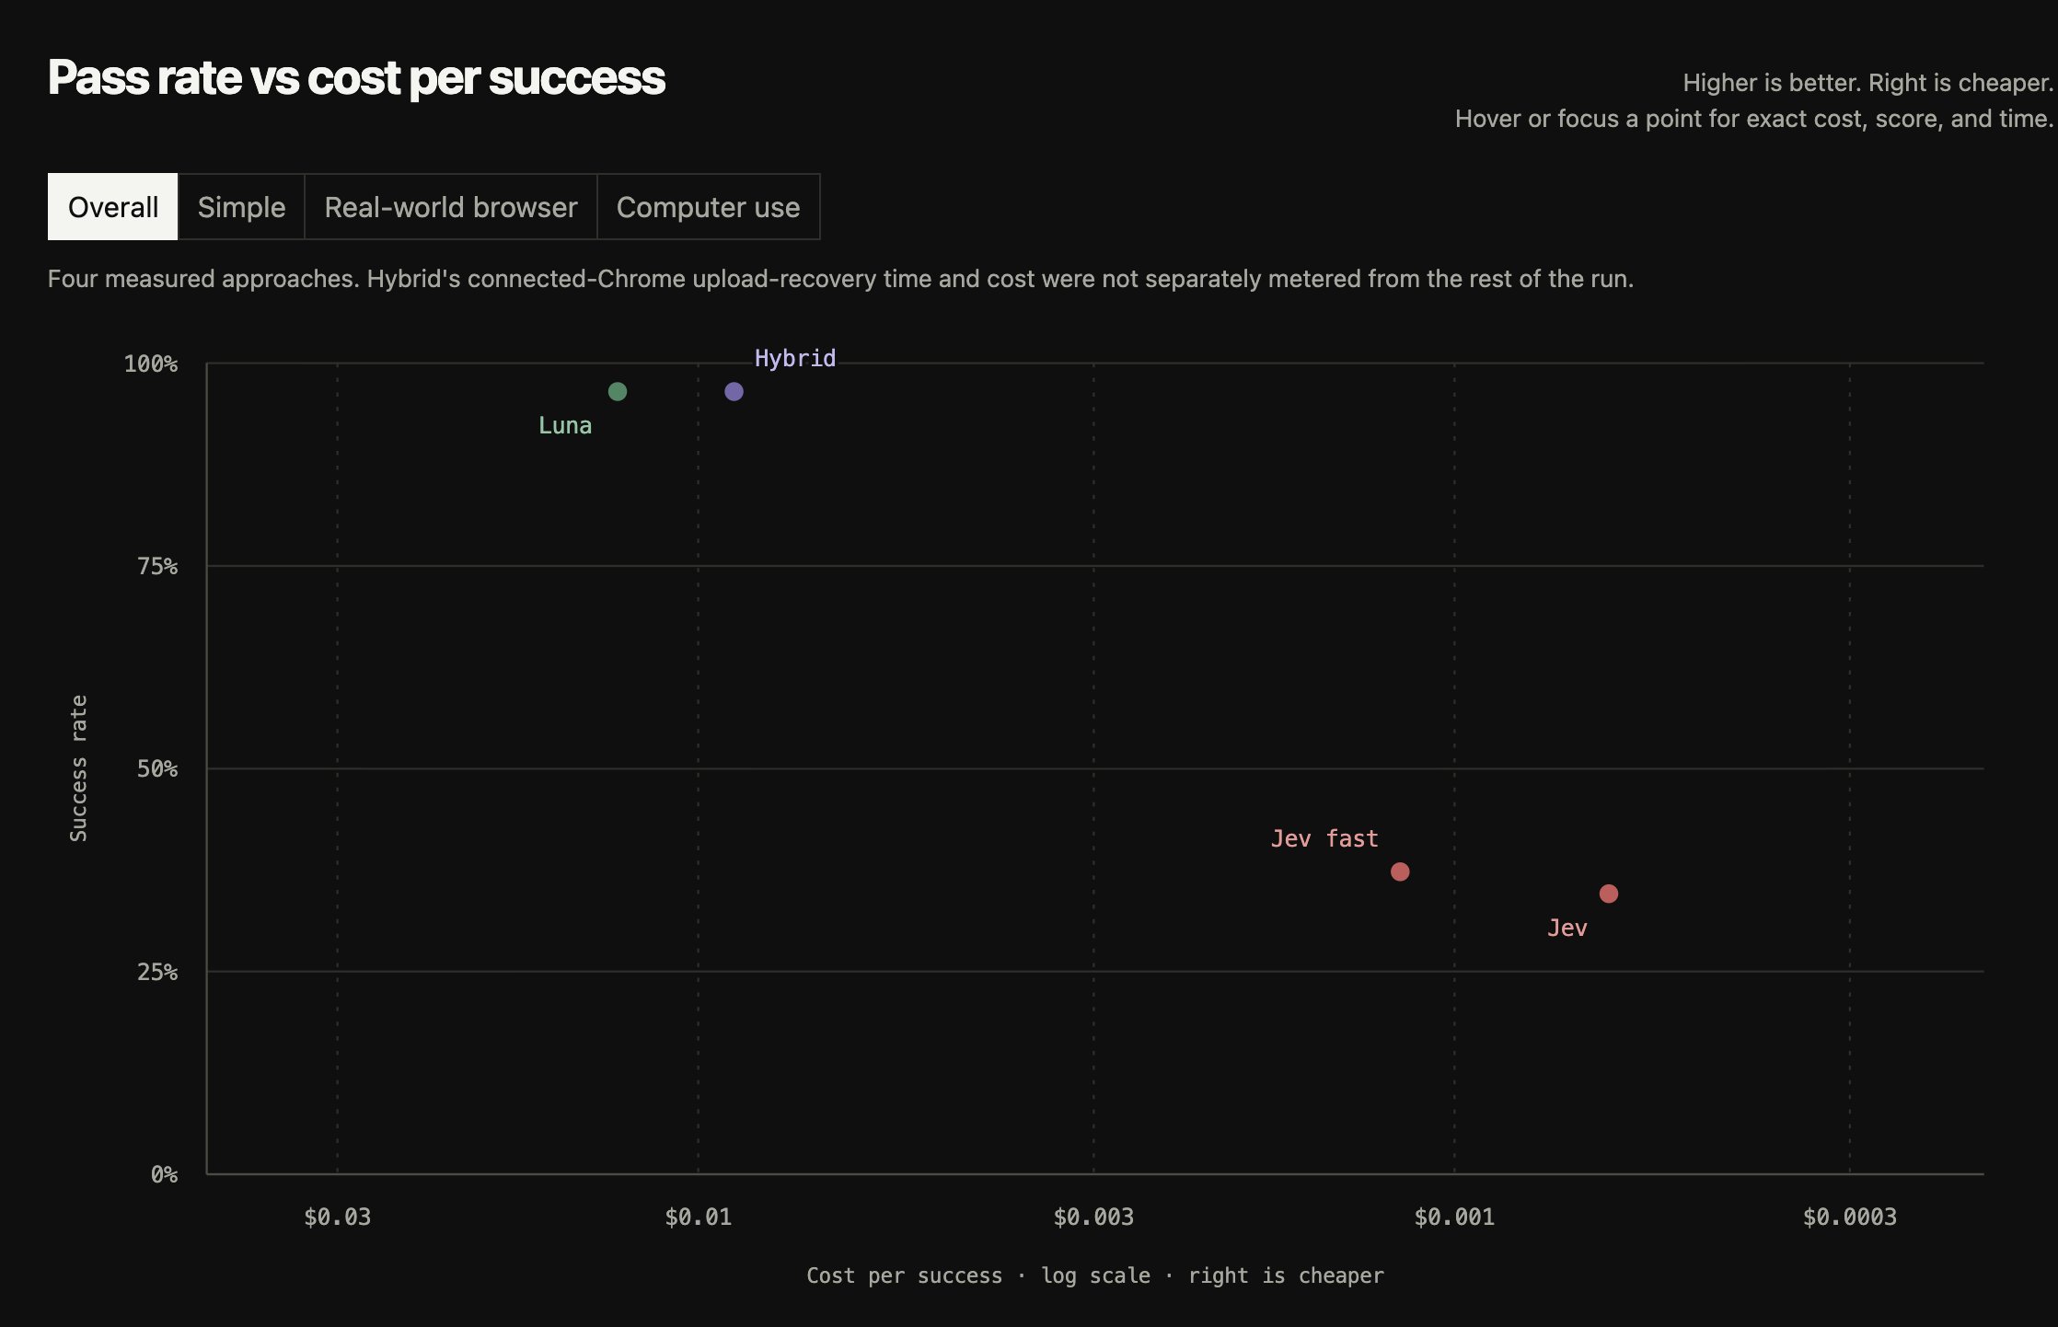Click the 'Jev' label below its point
Image resolution: width=2058 pixels, height=1327 pixels.
coord(1567,928)
